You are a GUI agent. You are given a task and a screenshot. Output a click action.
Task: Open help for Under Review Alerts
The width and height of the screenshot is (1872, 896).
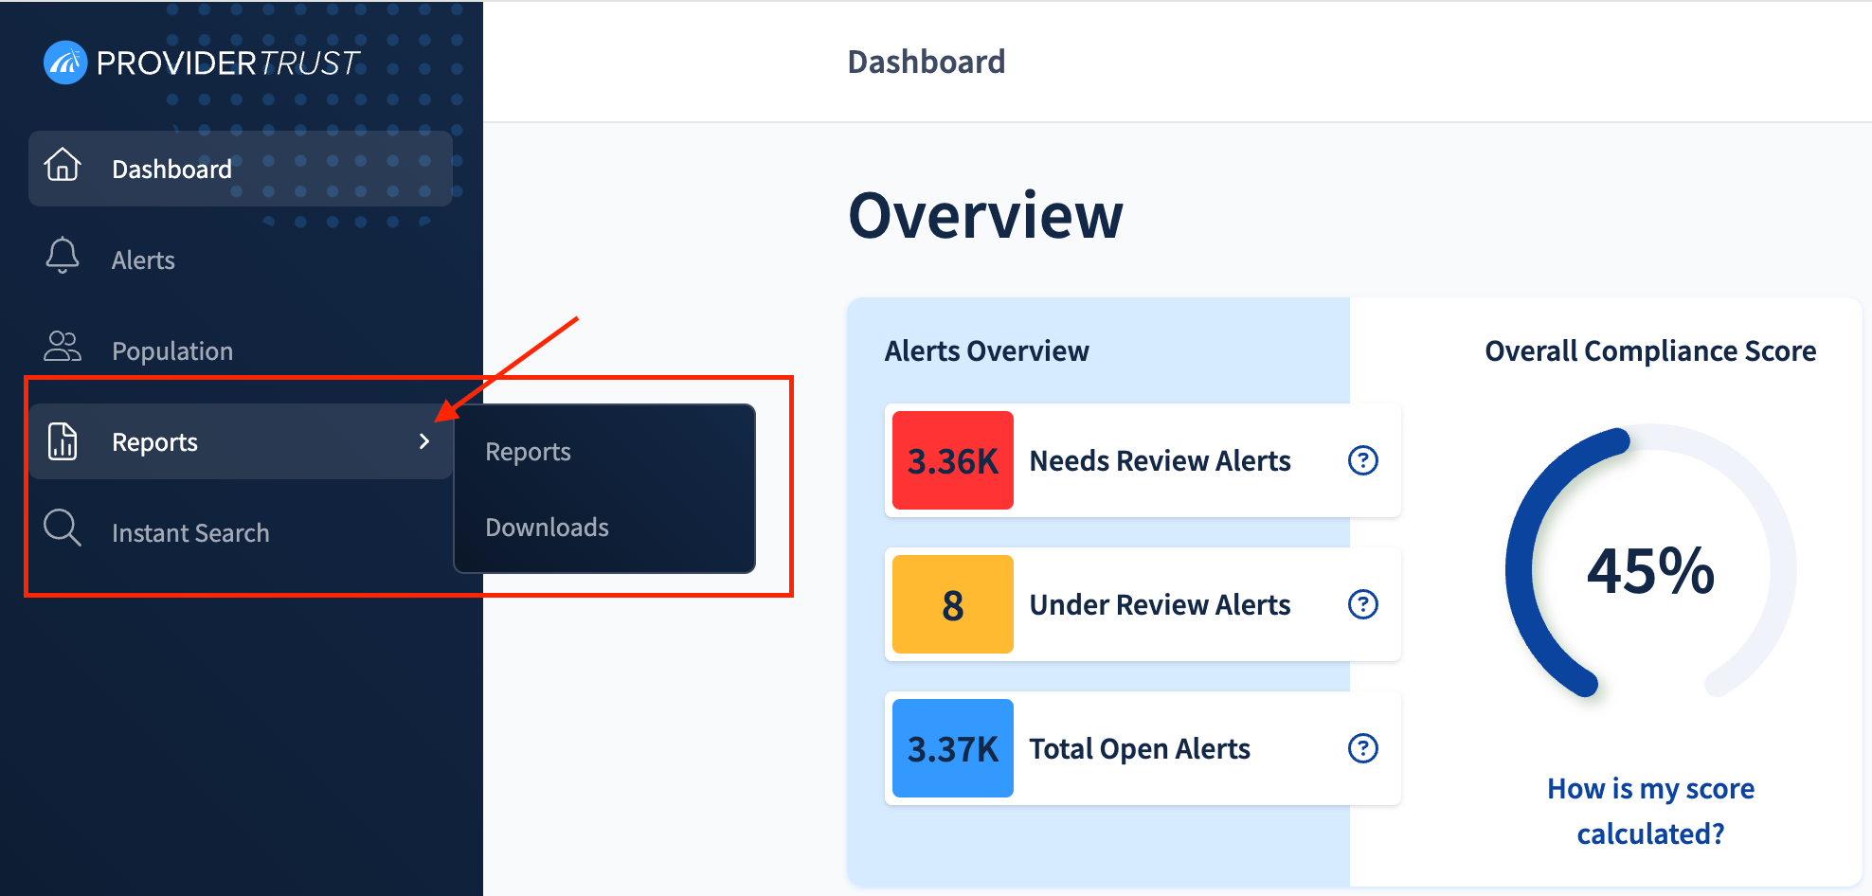click(1363, 604)
